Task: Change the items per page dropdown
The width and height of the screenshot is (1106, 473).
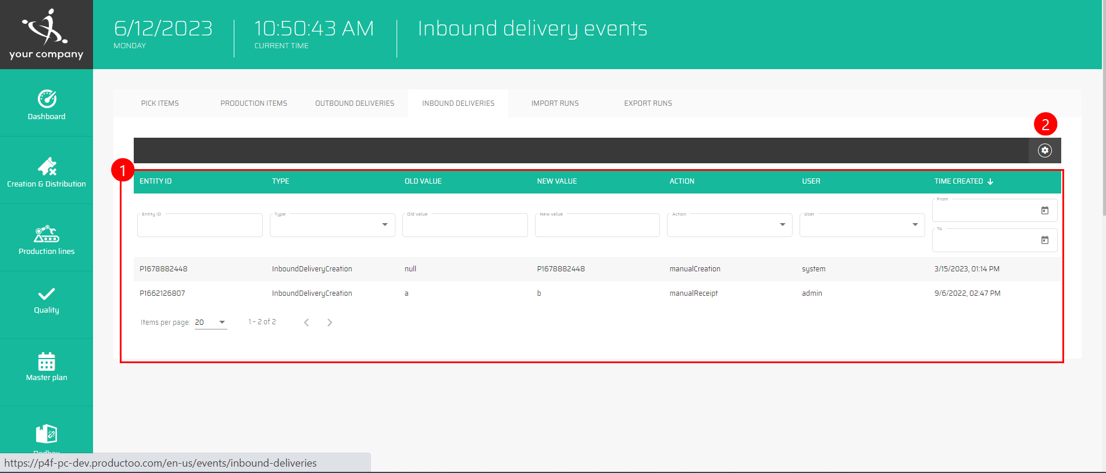Action: pos(211,322)
